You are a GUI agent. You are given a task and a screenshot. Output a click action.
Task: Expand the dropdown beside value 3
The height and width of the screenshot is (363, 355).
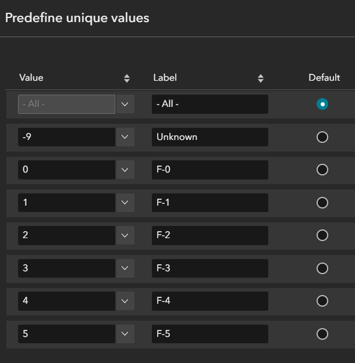pyautogui.click(x=125, y=268)
